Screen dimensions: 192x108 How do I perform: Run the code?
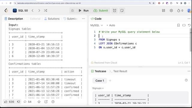click(x=83, y=10)
